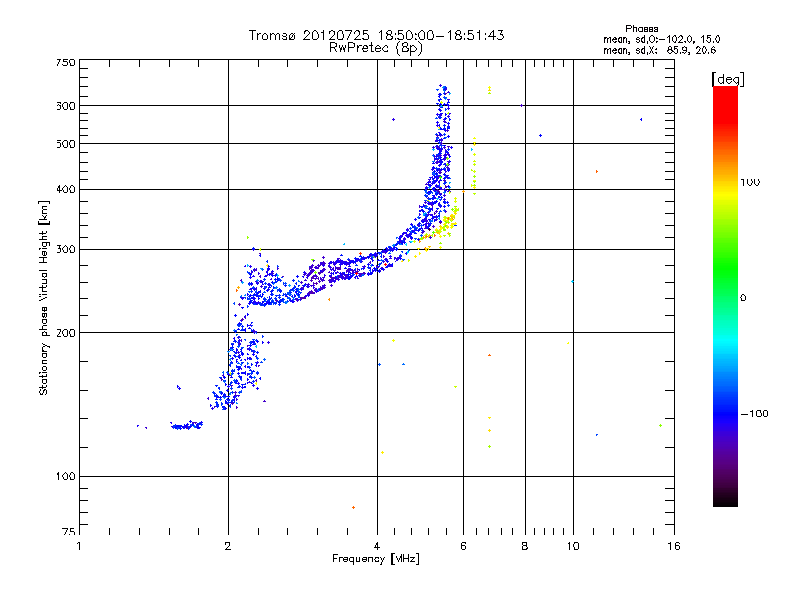Image resolution: width=793 pixels, height=595 pixels.
Task: Click the flat blue E-layer trace near 130 km
Action: point(187,426)
